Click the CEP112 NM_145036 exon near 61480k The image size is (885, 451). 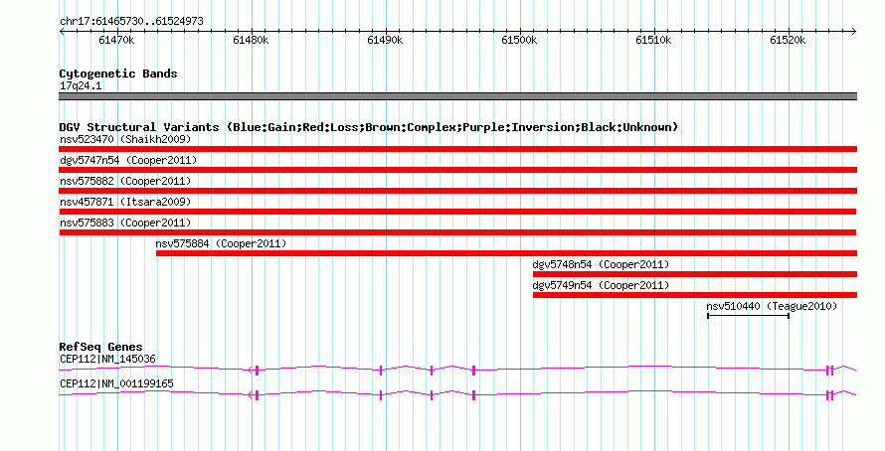point(257,371)
